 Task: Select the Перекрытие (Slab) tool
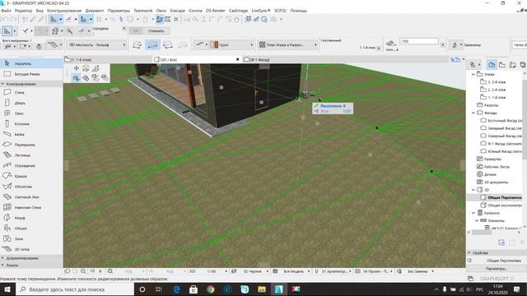click(x=31, y=145)
